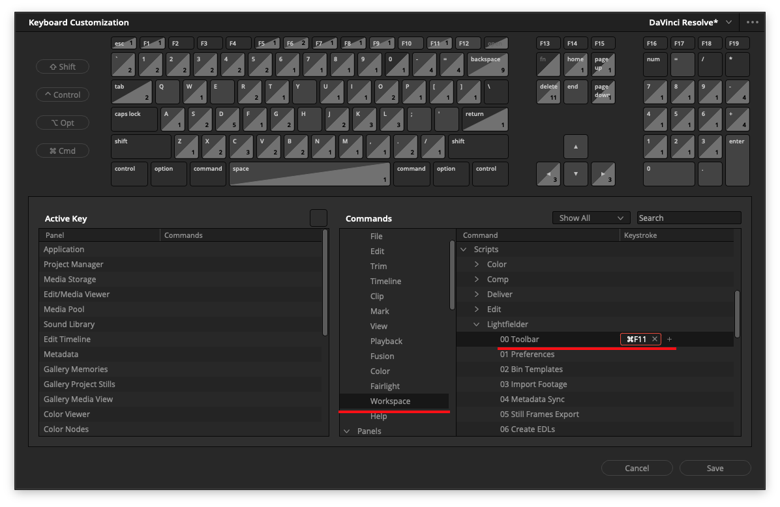The image size is (780, 507).
Task: Click the Panel column header
Action: [x=100, y=235]
